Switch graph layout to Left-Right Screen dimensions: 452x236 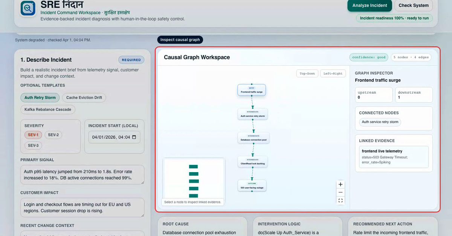[333, 74]
